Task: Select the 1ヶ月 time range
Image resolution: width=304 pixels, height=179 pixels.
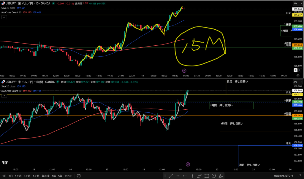Action: click(18, 176)
